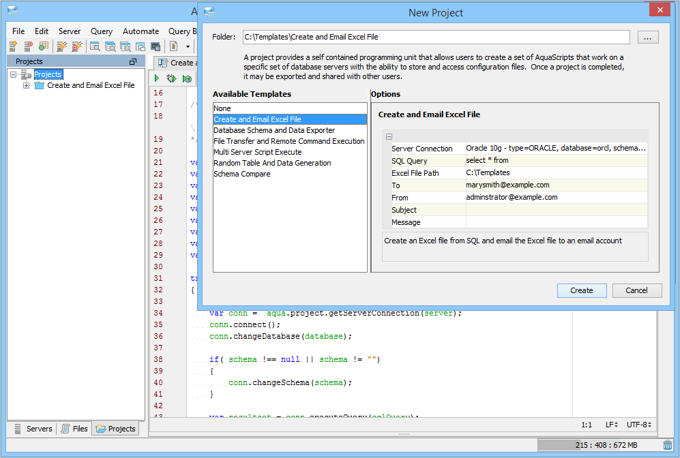Click the garbage collection trash icon
Image resolution: width=680 pixels, height=458 pixels.
(667, 445)
